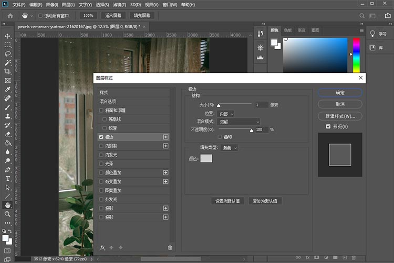Select the Move tool in toolbar
This screenshot has height=263, width=394.
coord(7,36)
